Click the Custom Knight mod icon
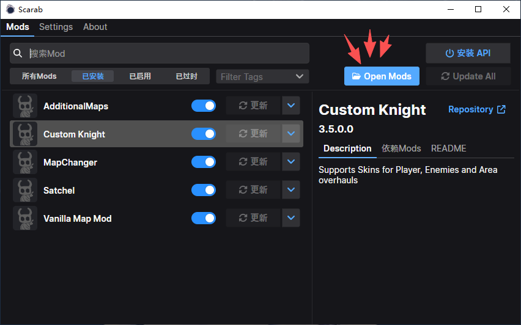 25,134
